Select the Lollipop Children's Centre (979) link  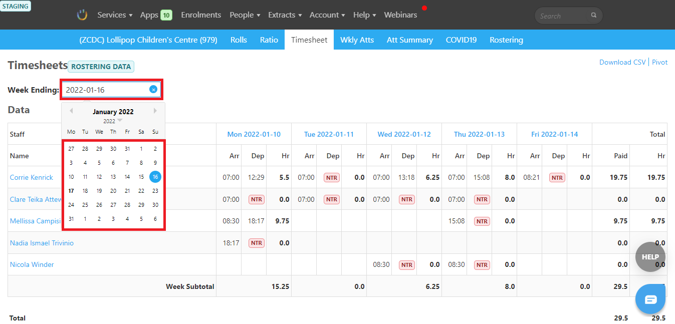point(148,40)
